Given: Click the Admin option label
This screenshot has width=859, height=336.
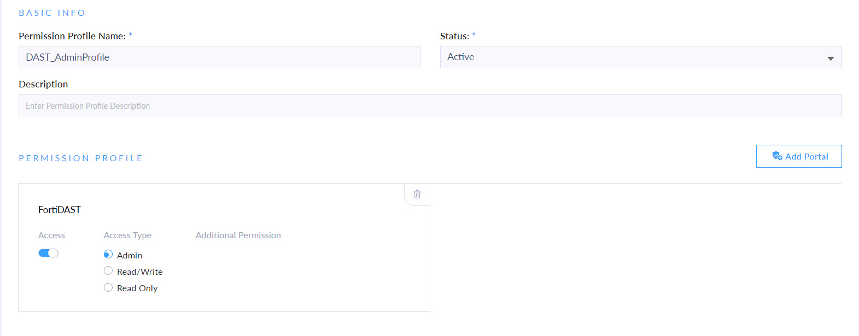Looking at the screenshot, I should [130, 255].
